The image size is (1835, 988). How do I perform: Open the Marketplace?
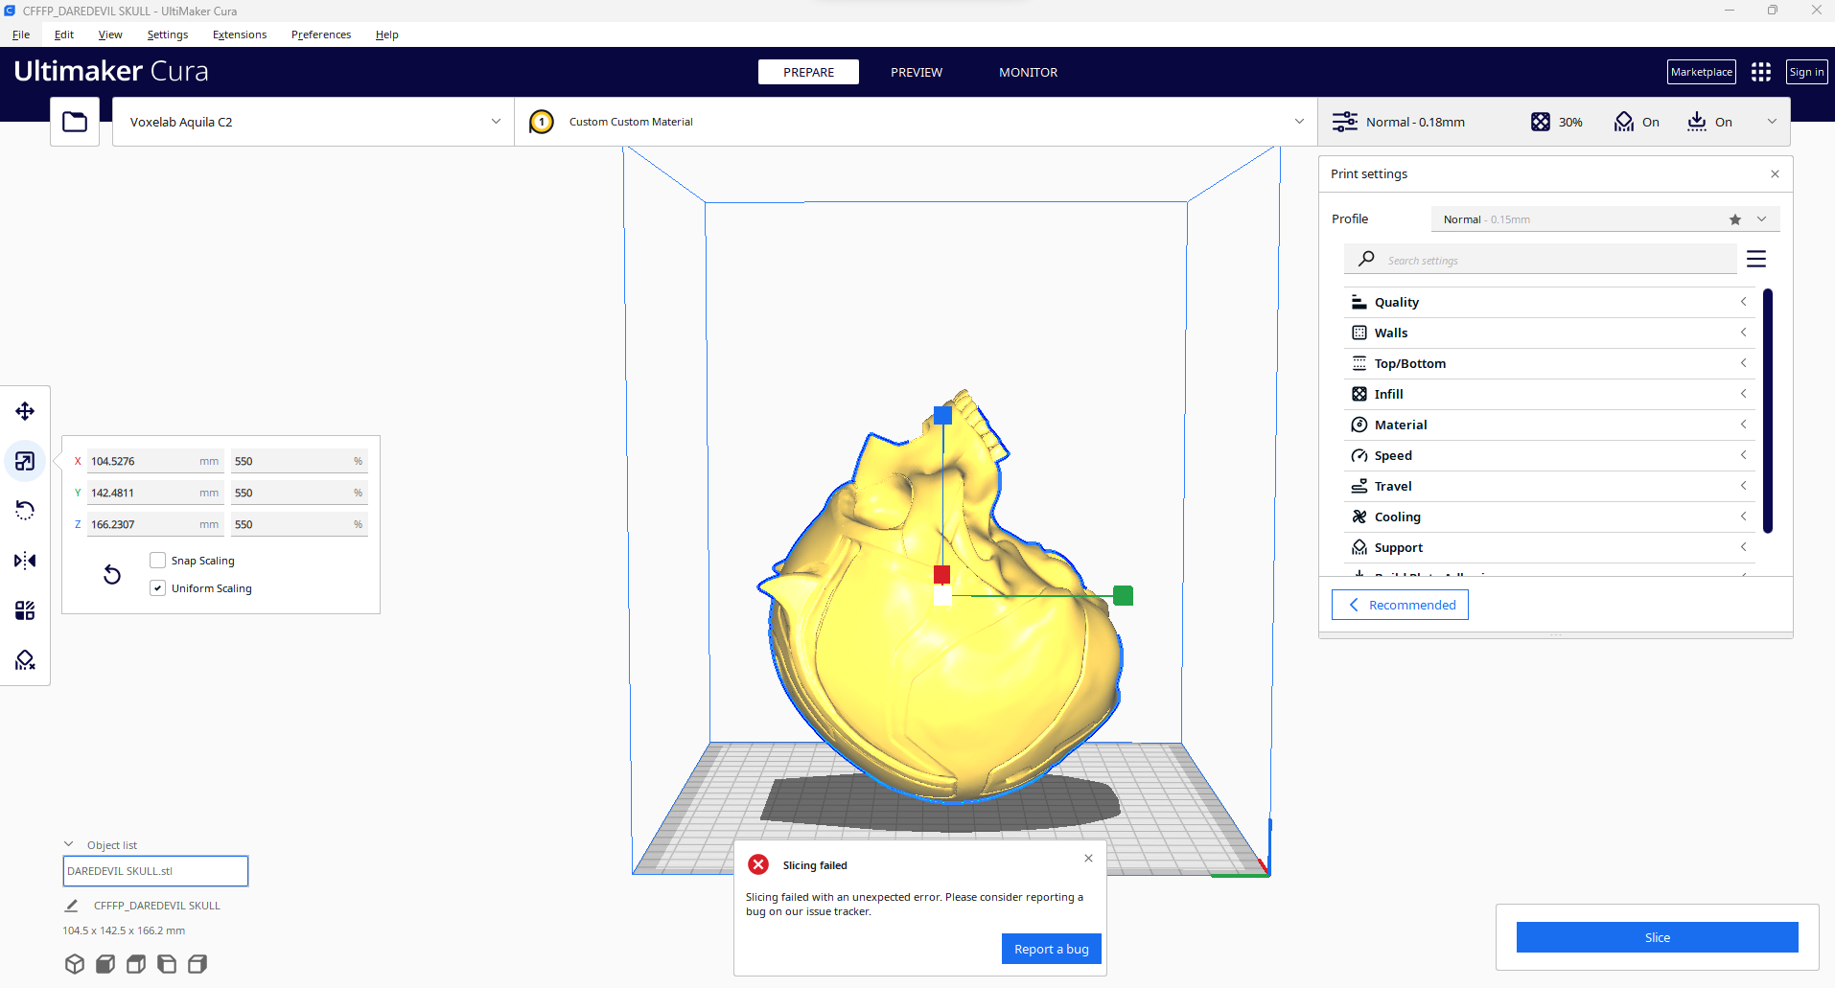click(1701, 72)
